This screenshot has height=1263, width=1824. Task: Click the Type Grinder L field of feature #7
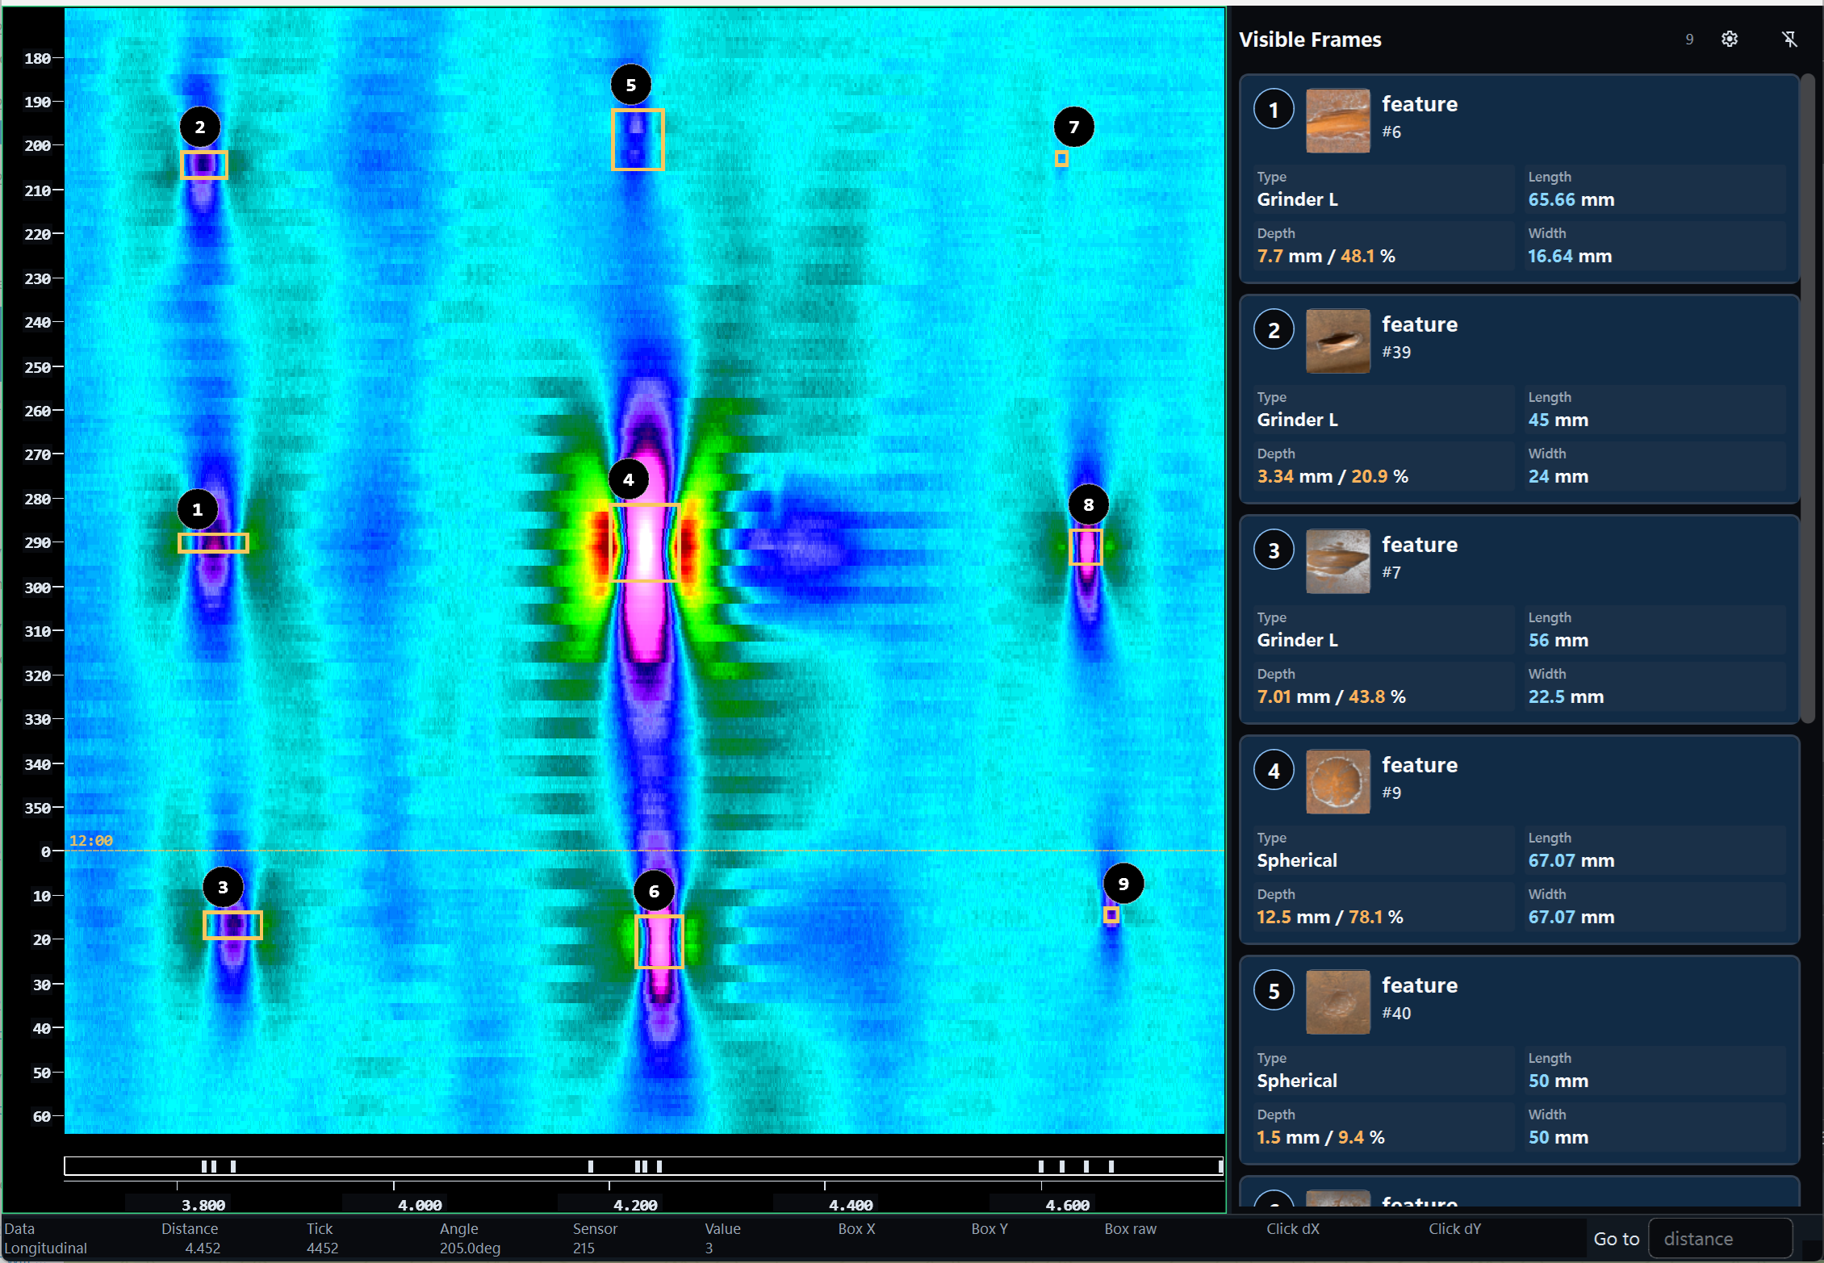(1384, 630)
